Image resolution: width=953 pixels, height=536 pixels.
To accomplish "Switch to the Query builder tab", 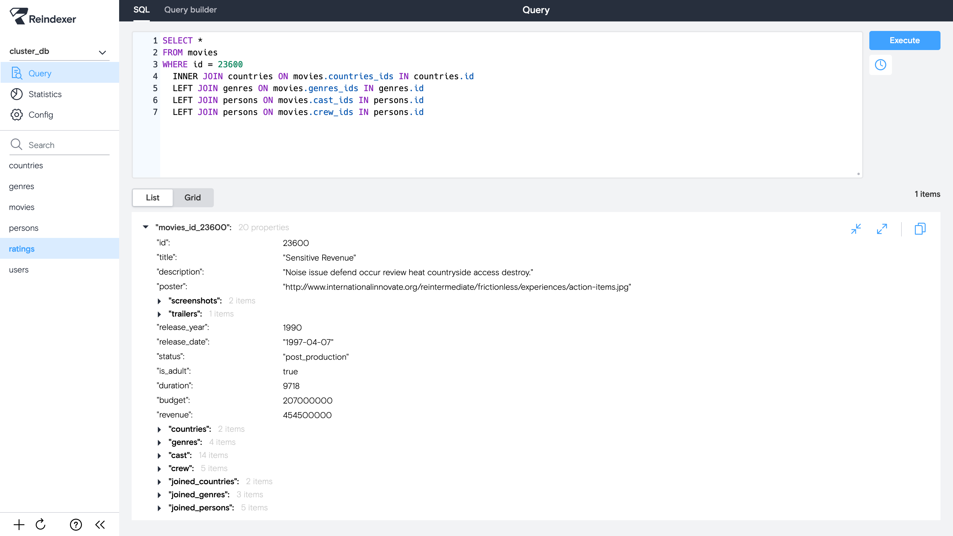I will click(x=190, y=10).
